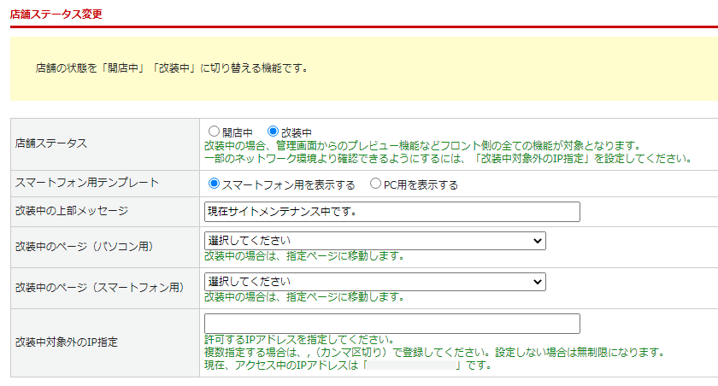This screenshot has height=386, width=718.
Task: Click the help text below パソコン用 dropdown
Action: point(303,255)
